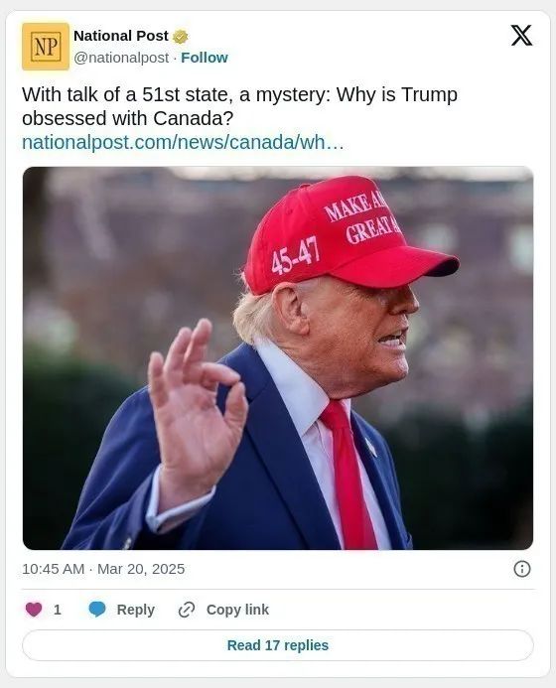Click the blue reply bubble icon

tap(97, 610)
